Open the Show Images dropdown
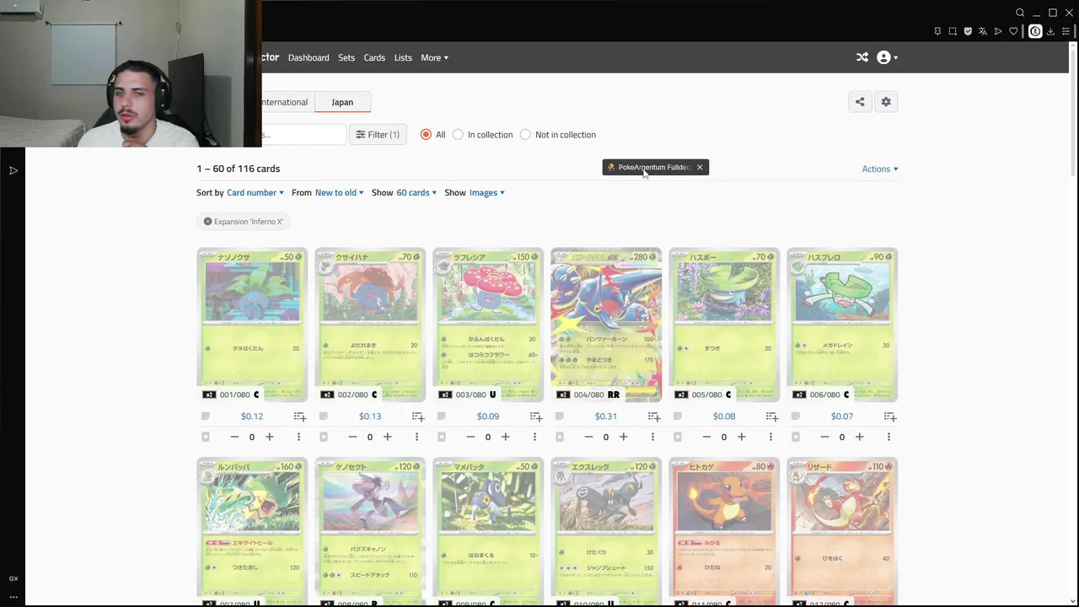 [486, 193]
